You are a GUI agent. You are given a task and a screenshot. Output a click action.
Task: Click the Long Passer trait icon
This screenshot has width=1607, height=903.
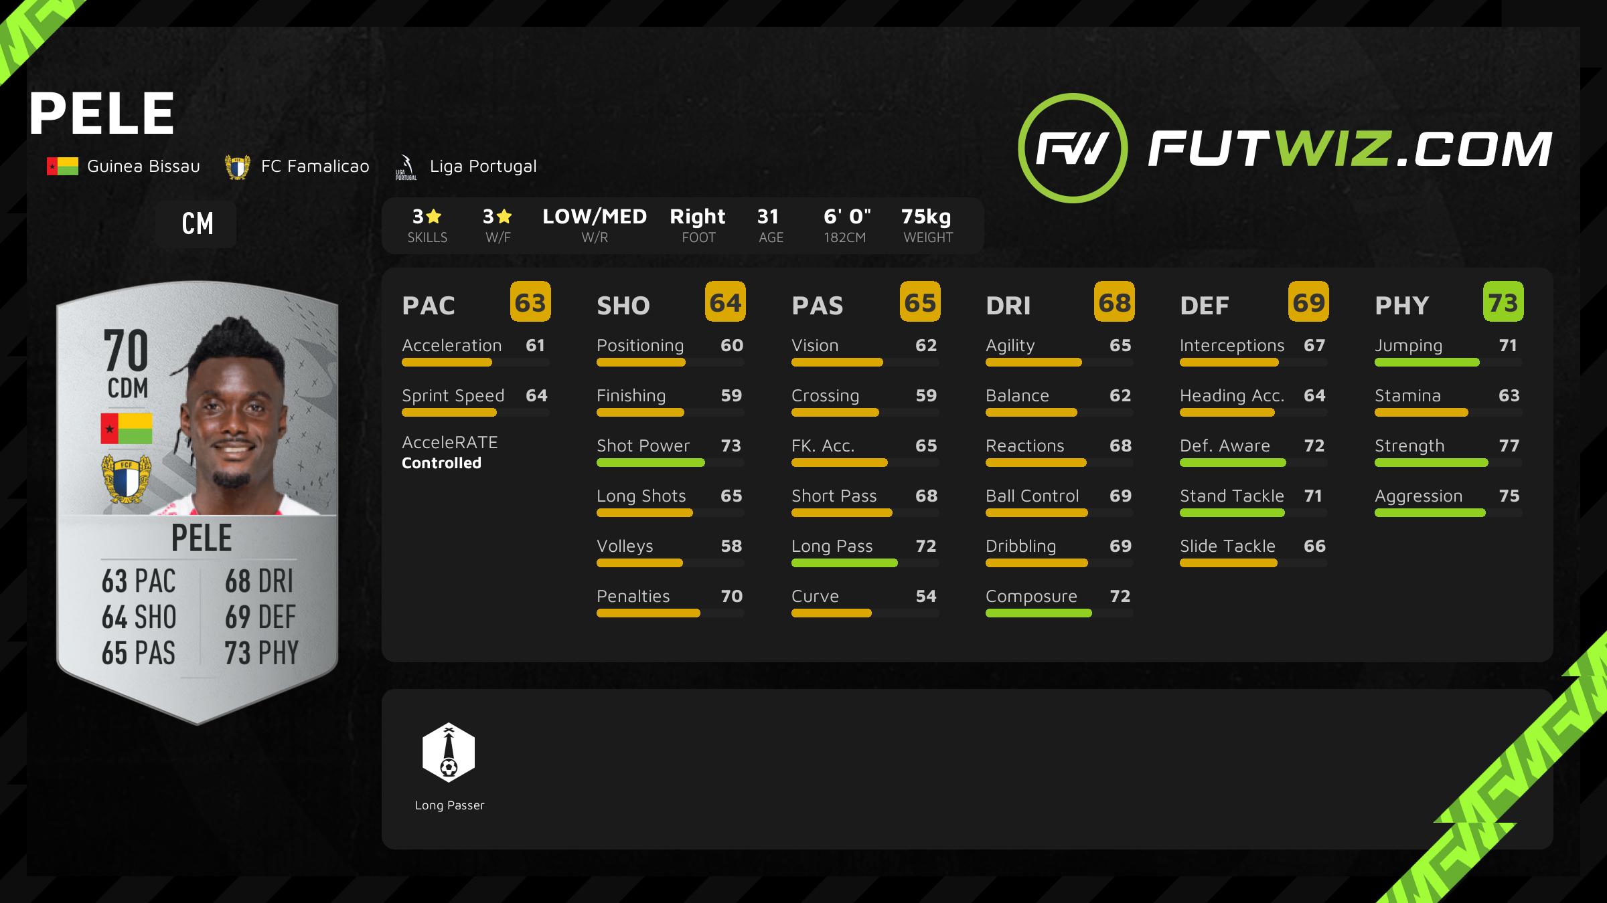(449, 752)
